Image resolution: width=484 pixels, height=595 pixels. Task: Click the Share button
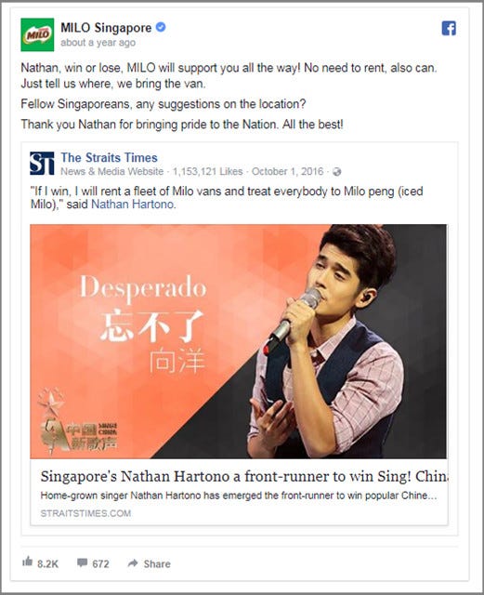[x=149, y=563]
